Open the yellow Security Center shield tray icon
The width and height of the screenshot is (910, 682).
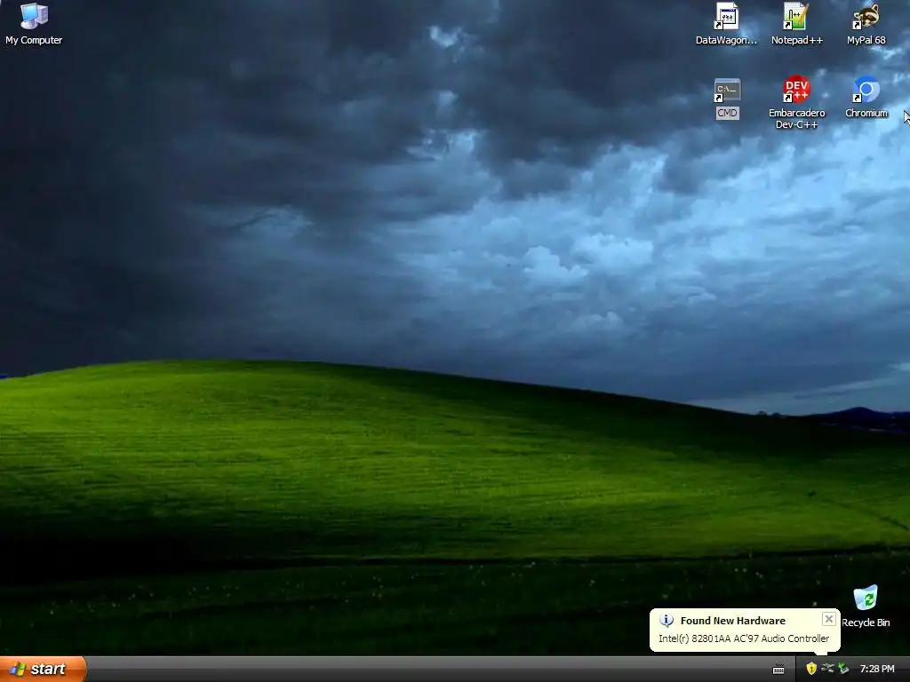click(811, 669)
